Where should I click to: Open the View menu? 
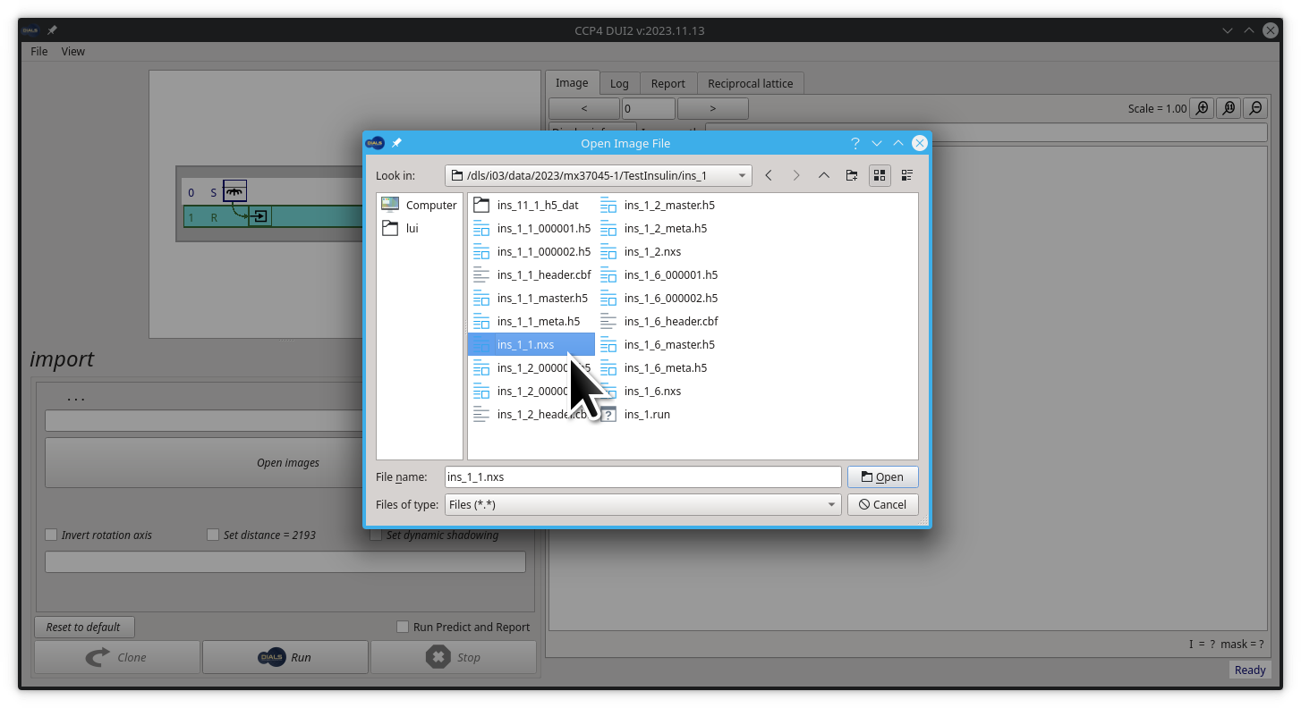[x=73, y=51]
